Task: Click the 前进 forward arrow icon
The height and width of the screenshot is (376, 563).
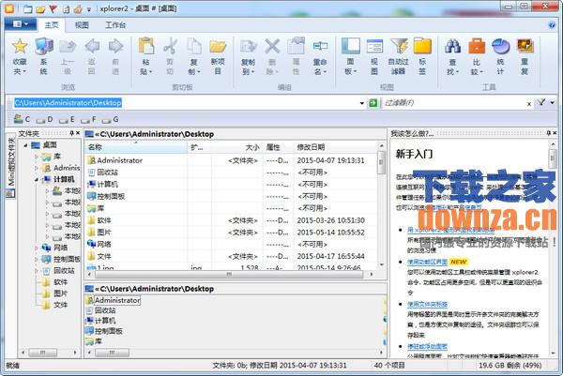Action: 115,47
